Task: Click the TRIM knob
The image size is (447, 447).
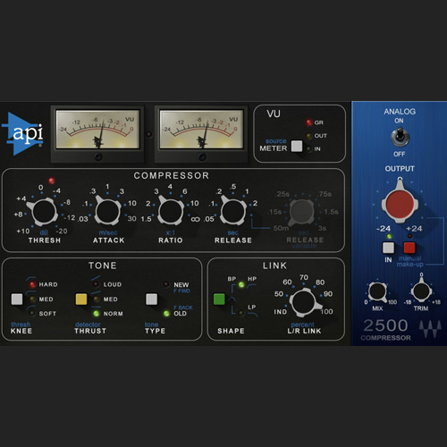Action: pyautogui.click(x=421, y=291)
